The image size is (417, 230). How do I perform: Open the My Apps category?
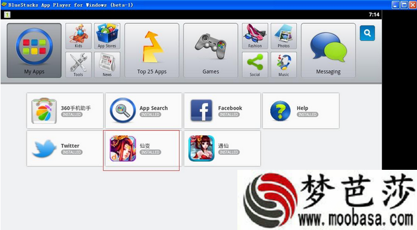[x=34, y=51]
